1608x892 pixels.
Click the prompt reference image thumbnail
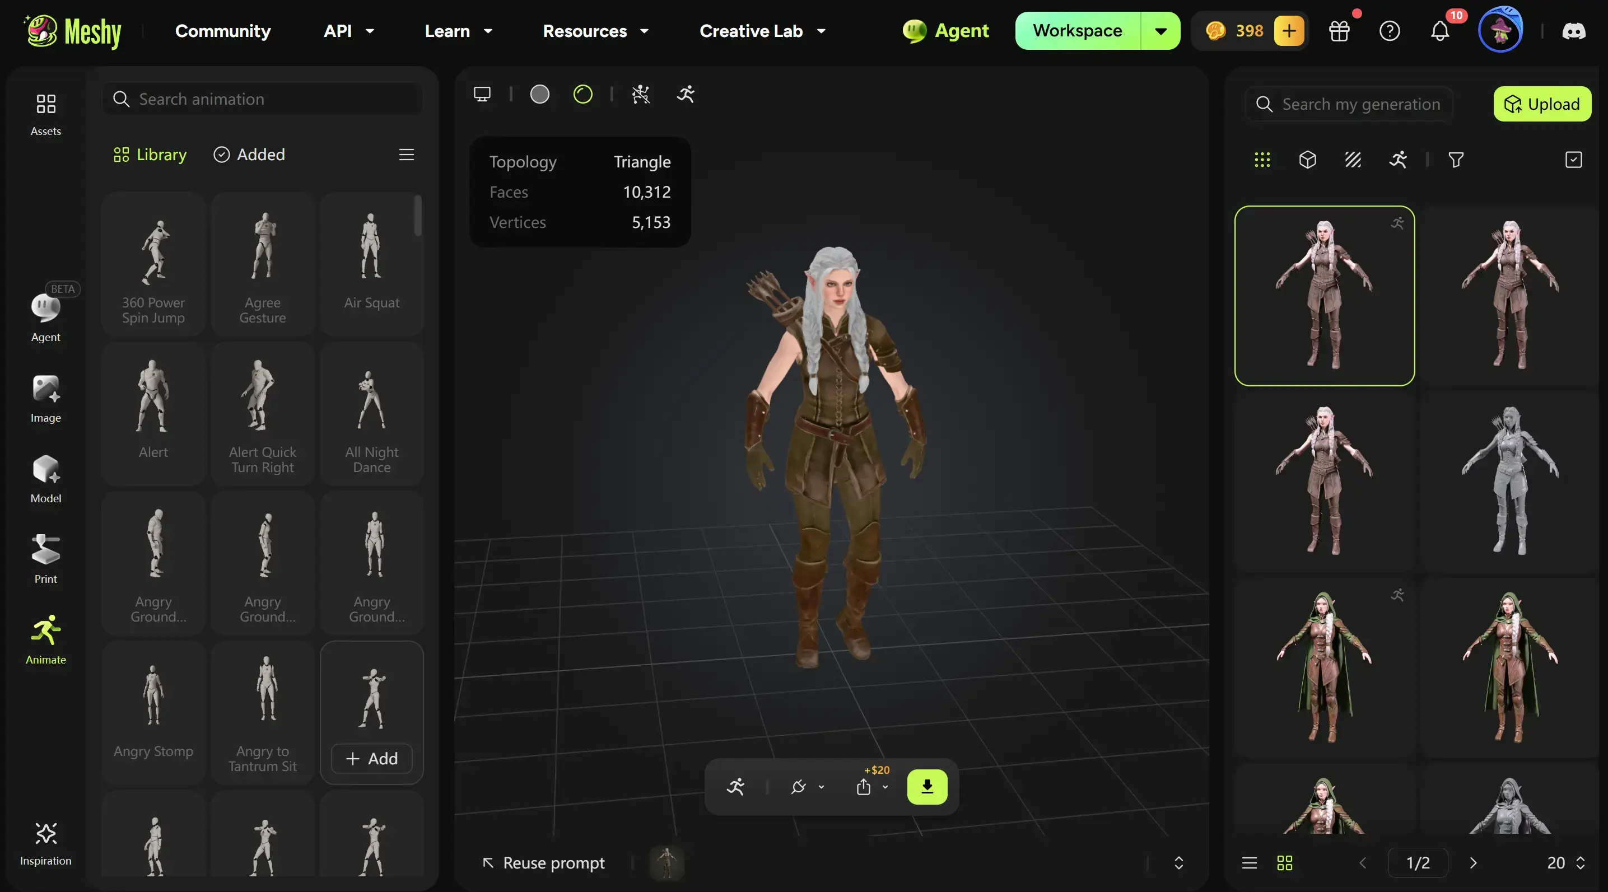(666, 863)
